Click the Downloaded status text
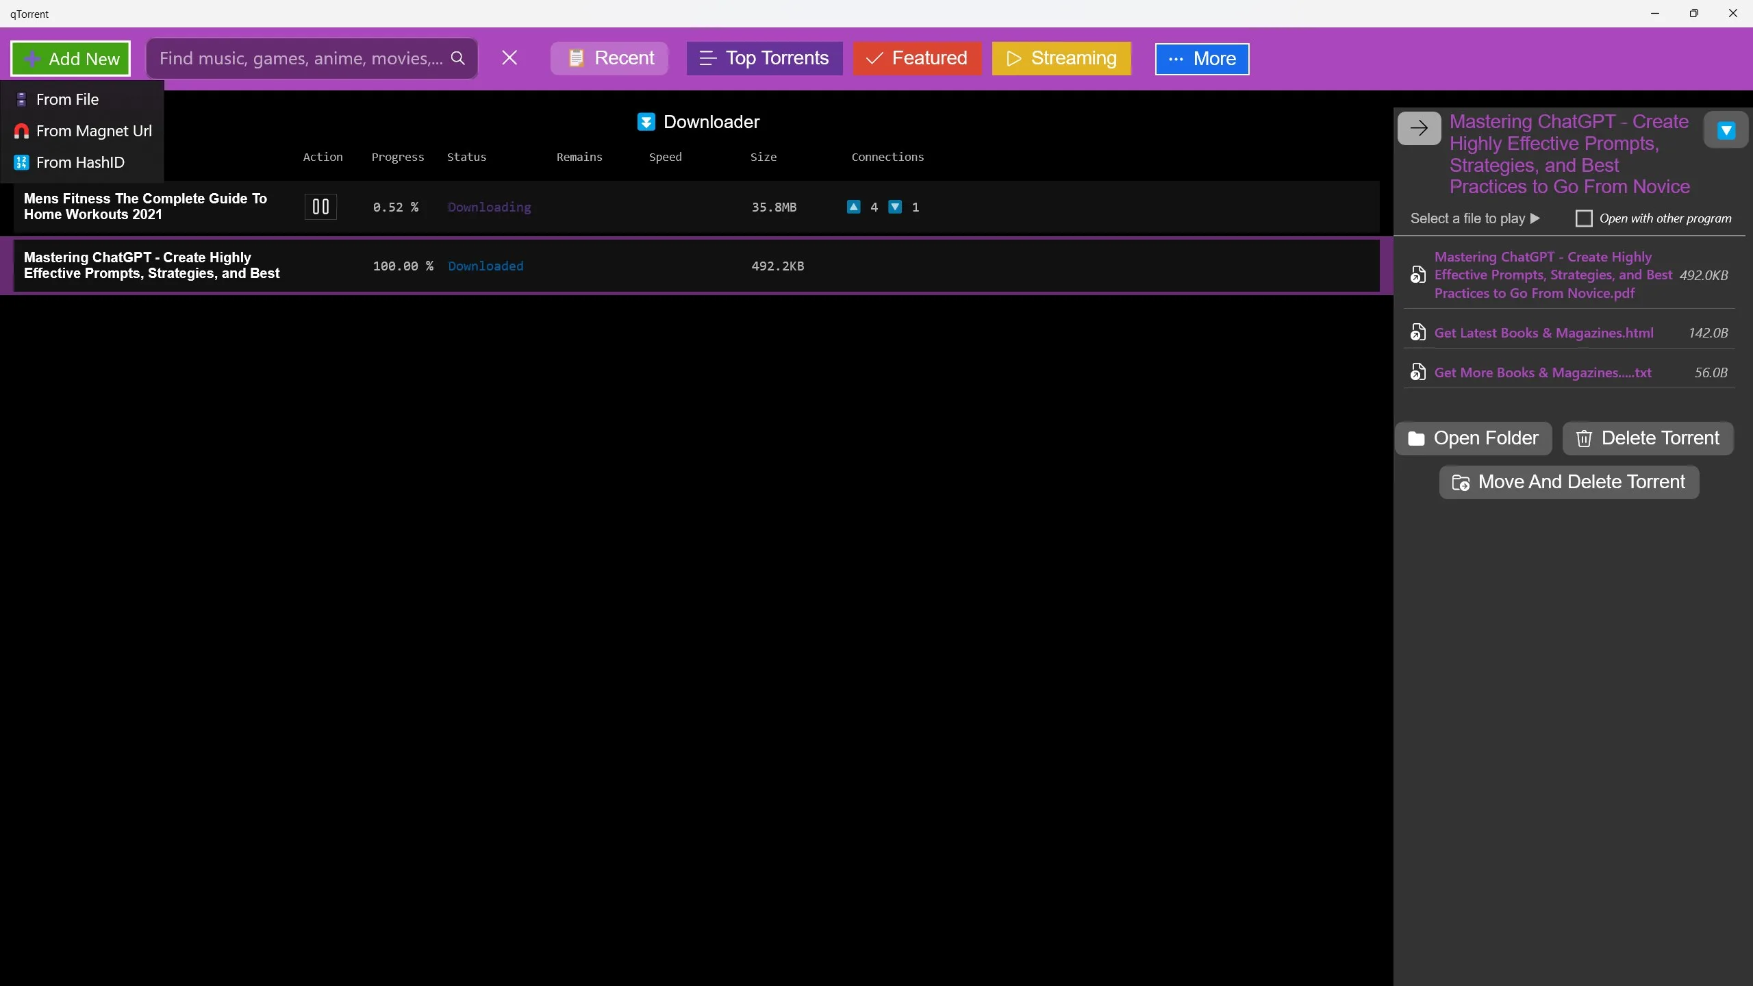1753x986 pixels. coord(485,266)
